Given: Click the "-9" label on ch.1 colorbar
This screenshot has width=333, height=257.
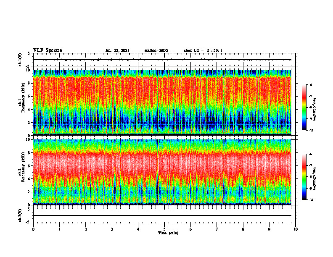Looking at the screenshot, I should 310,119.
